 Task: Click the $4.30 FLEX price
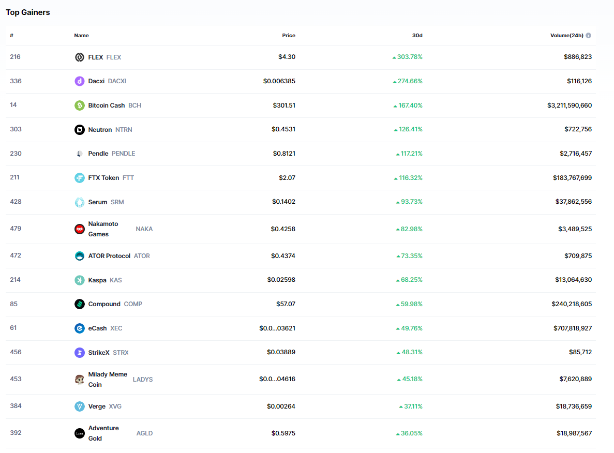tap(287, 57)
